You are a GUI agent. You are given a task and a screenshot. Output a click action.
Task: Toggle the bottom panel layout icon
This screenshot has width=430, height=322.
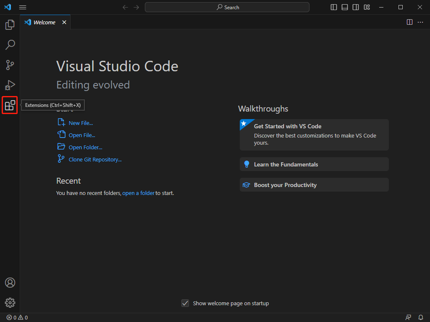pos(345,8)
